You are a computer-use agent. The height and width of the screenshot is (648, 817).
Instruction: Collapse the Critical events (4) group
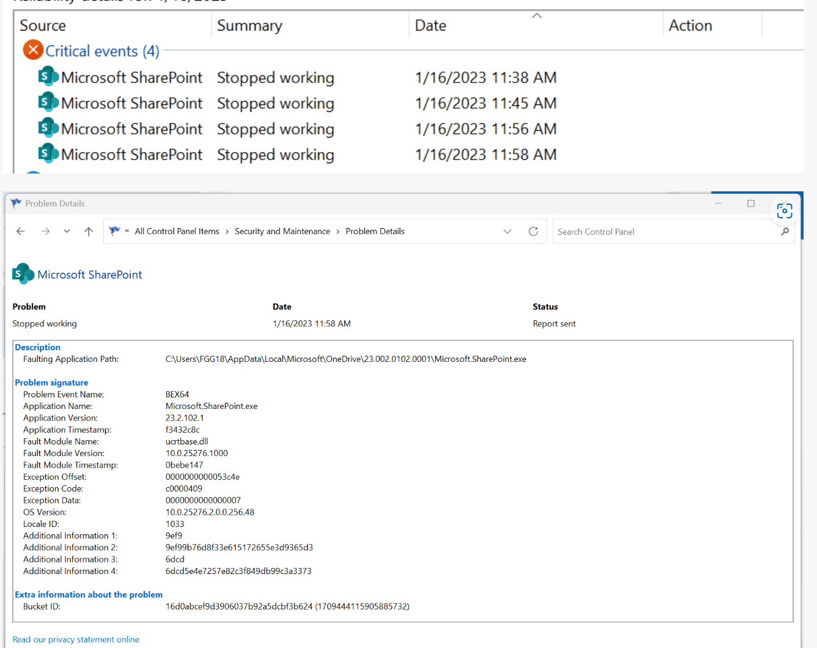tap(102, 51)
